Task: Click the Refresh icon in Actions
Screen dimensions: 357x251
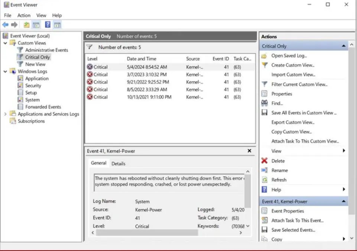Action: (x=264, y=180)
